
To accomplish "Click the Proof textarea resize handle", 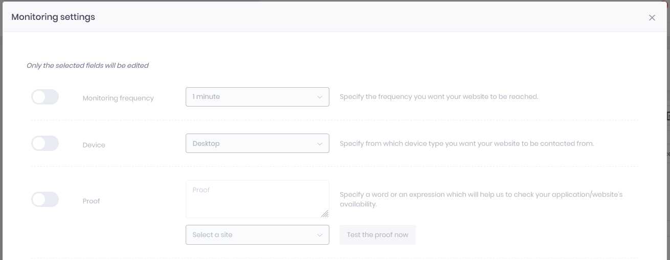I will (x=325, y=214).
